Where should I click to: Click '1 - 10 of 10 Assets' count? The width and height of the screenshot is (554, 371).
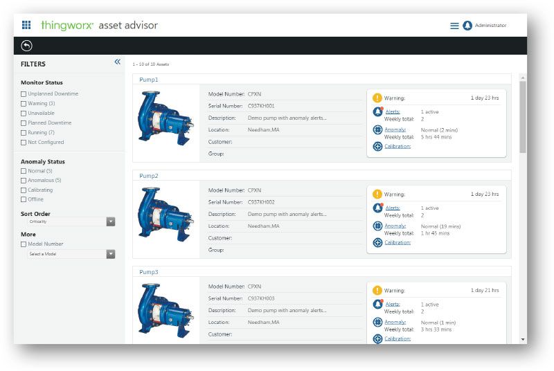click(150, 64)
